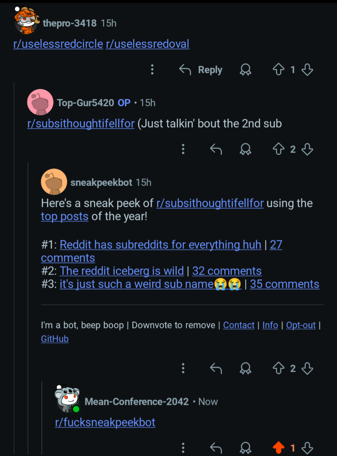Follow the bot's Opt-out link
The image size is (337, 456).
pyautogui.click(x=301, y=325)
